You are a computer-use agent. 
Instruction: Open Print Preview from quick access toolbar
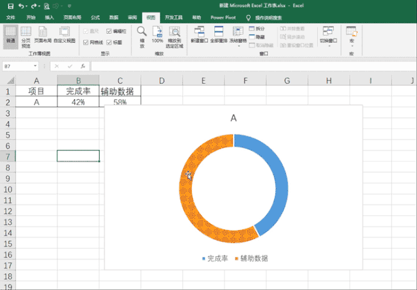[x=47, y=6]
